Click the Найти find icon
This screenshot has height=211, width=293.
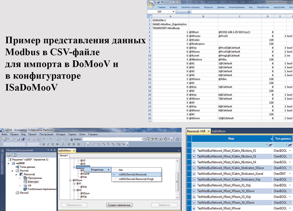click(x=71, y=139)
